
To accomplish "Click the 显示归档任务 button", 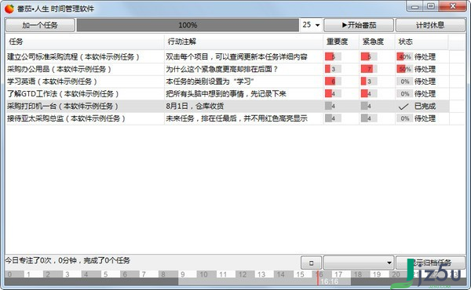I will 431,263.
